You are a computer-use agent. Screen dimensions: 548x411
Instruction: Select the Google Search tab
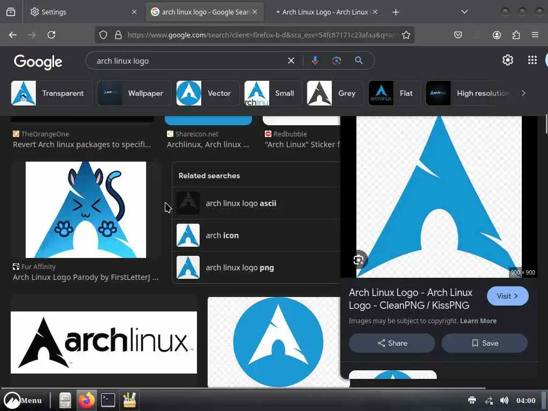(204, 12)
